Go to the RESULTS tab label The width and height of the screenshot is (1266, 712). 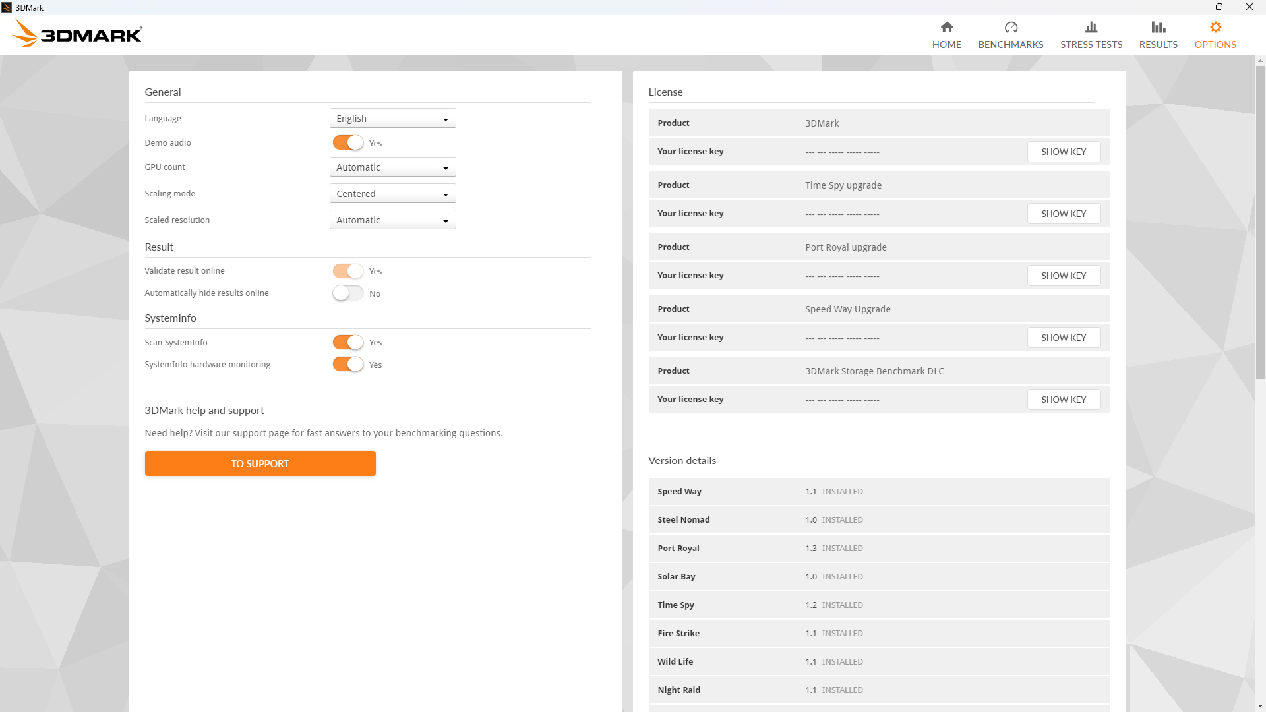click(x=1159, y=45)
